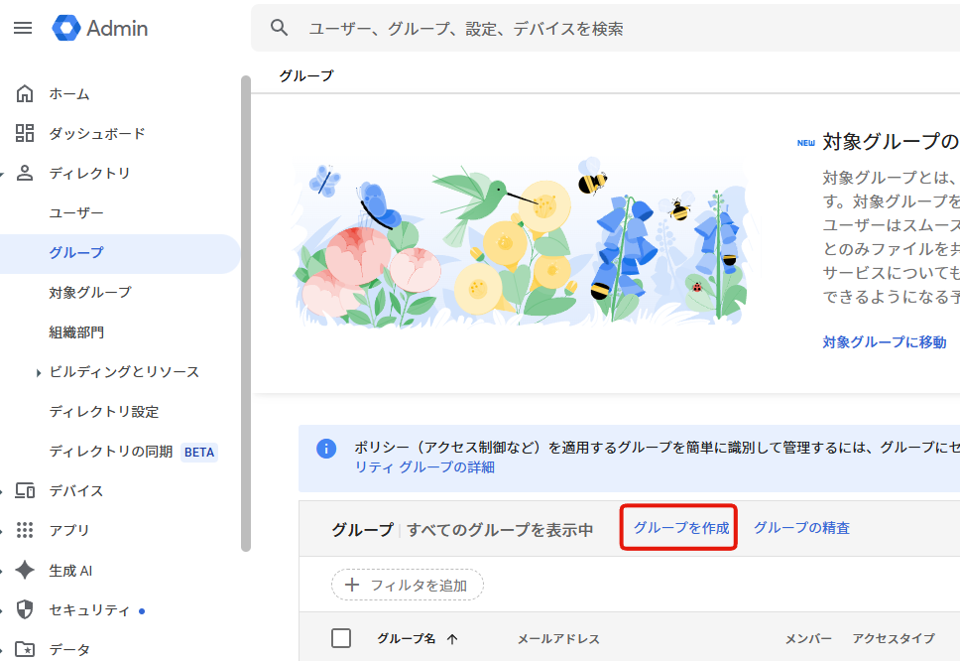Click the フィルタを追加 button
The width and height of the screenshot is (960, 661).
[408, 585]
